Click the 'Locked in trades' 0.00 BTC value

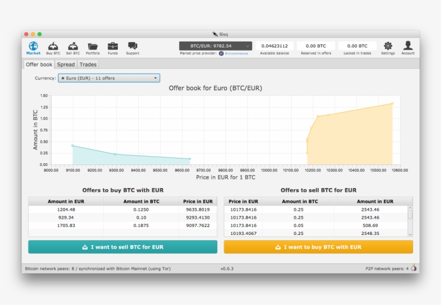pos(357,46)
